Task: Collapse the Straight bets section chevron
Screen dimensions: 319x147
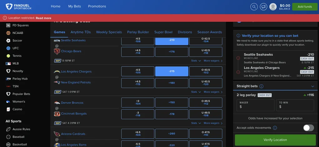Action: 313,87
